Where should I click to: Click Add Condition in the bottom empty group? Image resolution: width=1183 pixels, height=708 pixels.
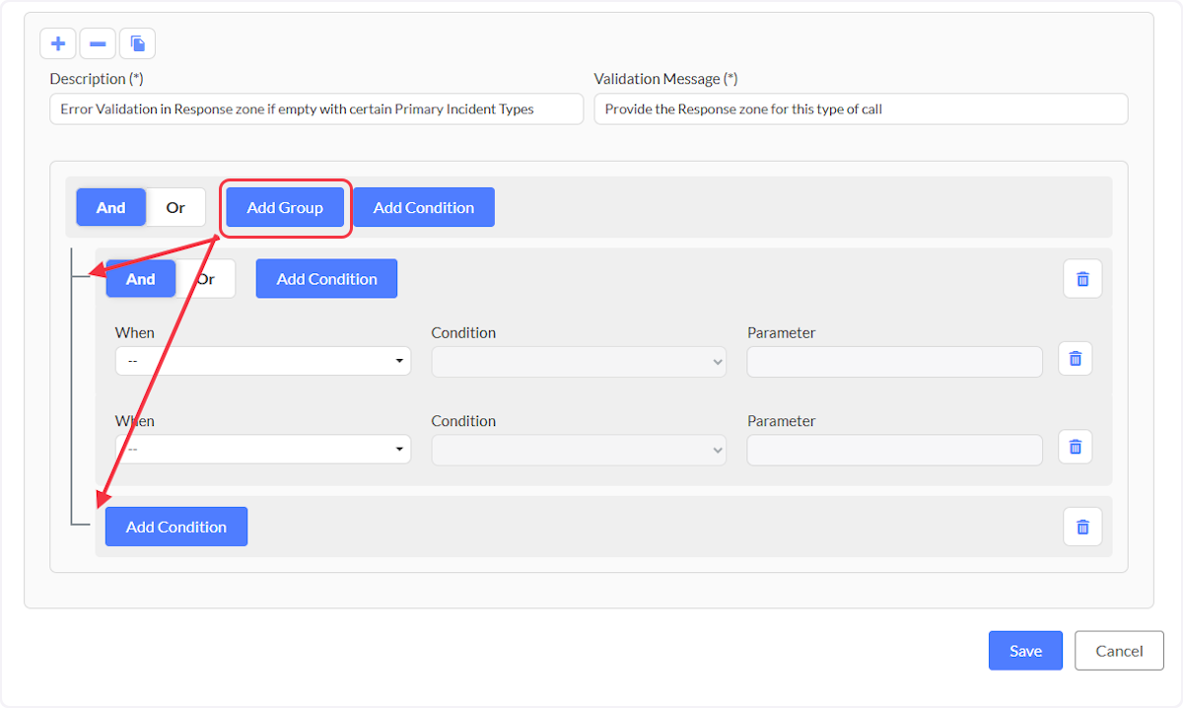coord(176,527)
